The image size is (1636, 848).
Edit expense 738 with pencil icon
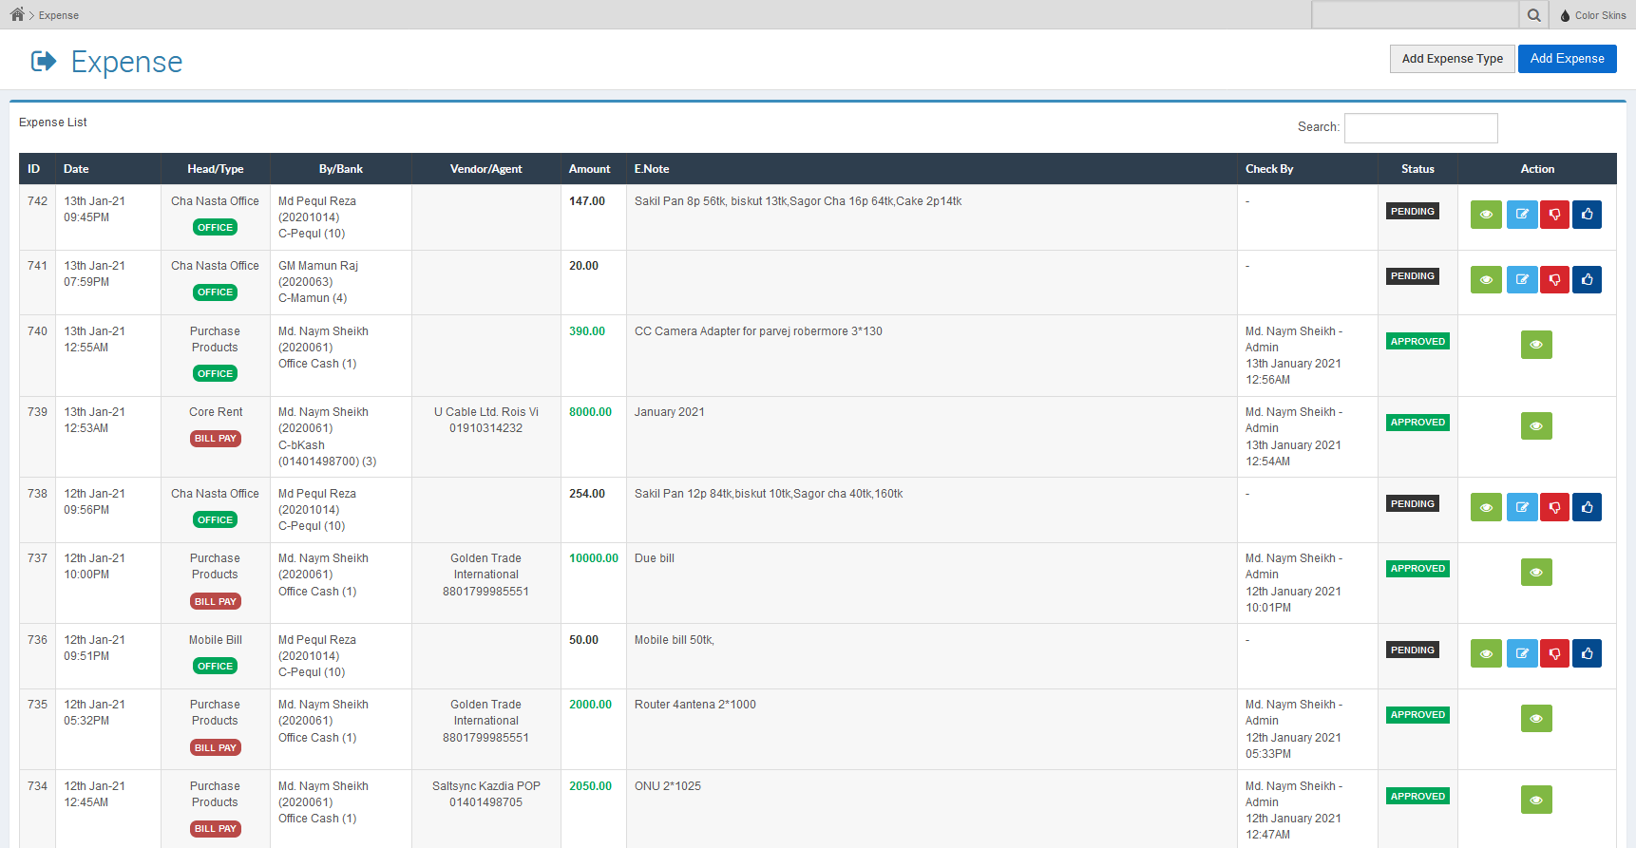click(1521, 507)
